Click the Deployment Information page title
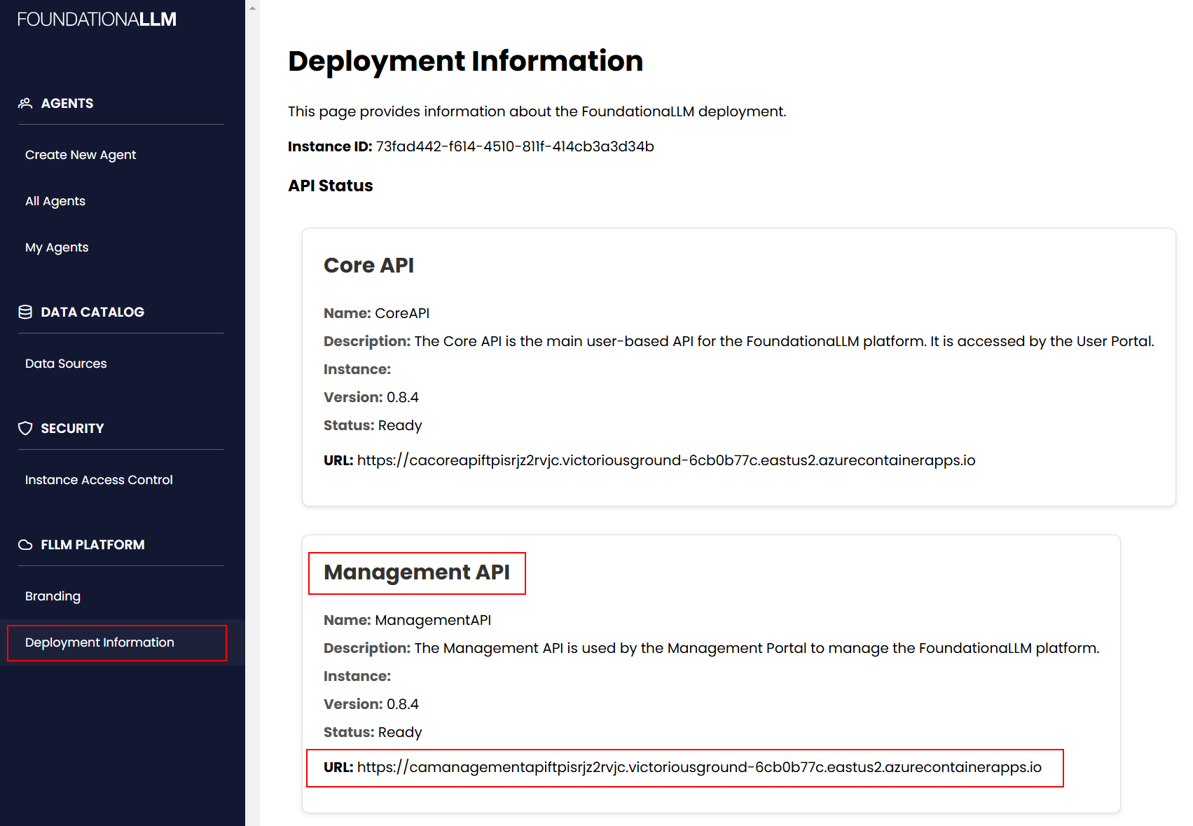This screenshot has height=826, width=1193. pyautogui.click(x=465, y=62)
